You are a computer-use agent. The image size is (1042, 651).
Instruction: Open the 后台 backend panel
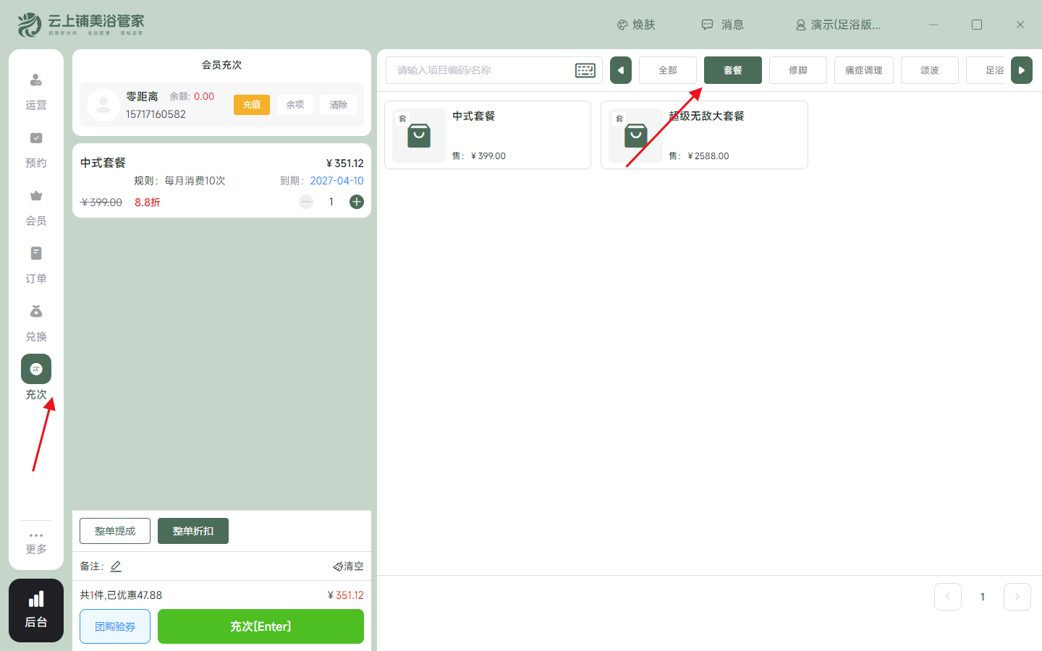35,610
